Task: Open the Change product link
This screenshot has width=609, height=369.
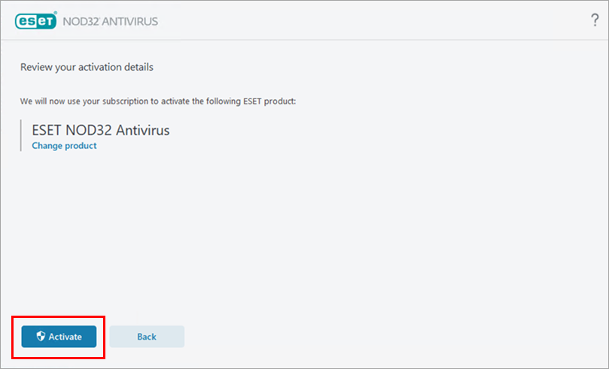Action: pos(64,146)
